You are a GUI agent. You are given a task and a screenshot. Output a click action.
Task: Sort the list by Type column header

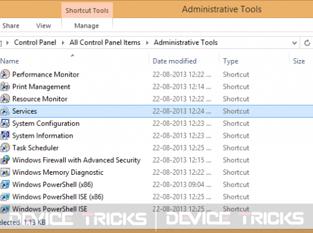tap(230, 61)
